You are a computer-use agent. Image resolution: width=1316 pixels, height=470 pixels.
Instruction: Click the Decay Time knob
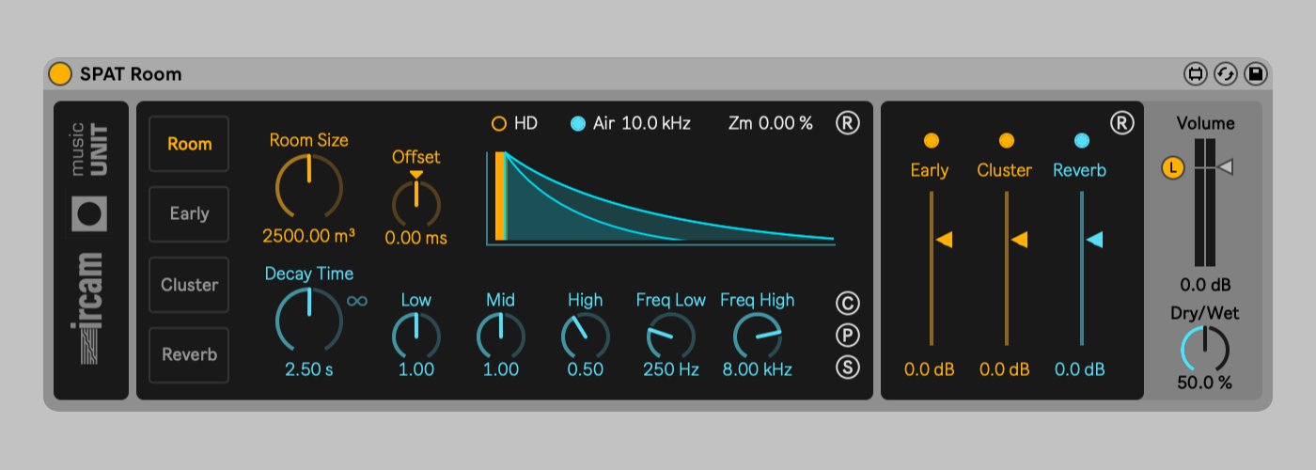pos(308,321)
